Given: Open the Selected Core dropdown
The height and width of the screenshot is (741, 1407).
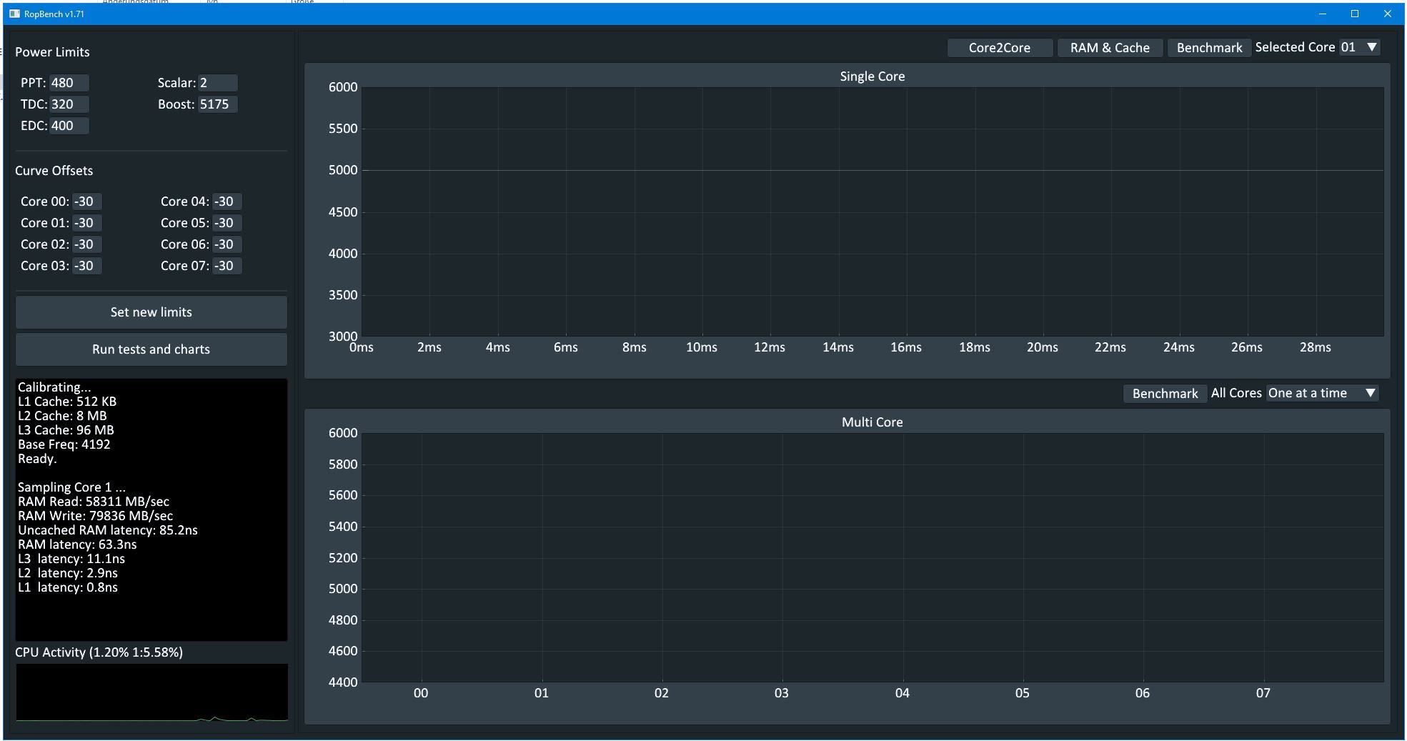Looking at the screenshot, I should coord(1359,47).
